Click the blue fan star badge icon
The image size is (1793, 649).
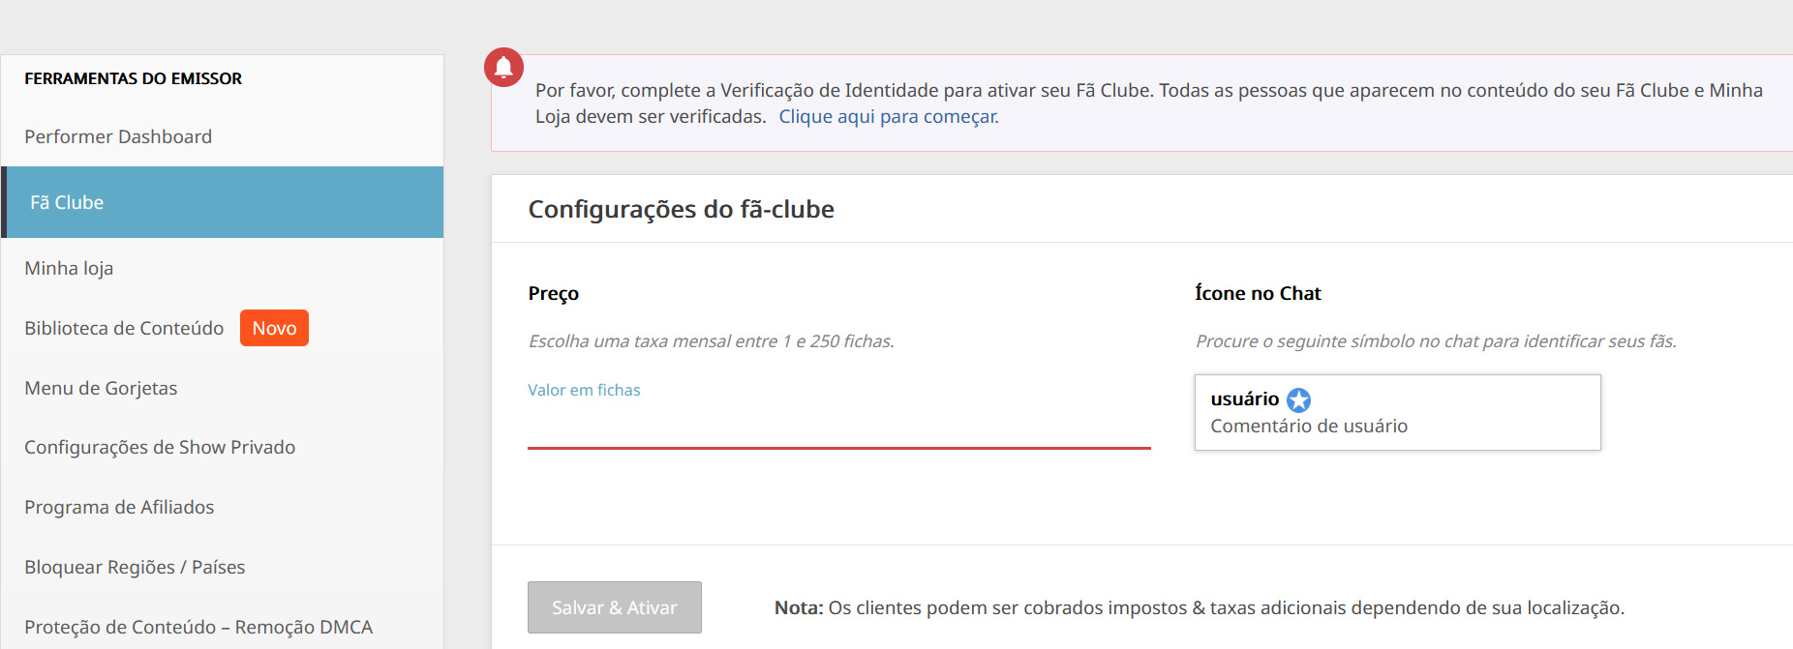(1298, 399)
